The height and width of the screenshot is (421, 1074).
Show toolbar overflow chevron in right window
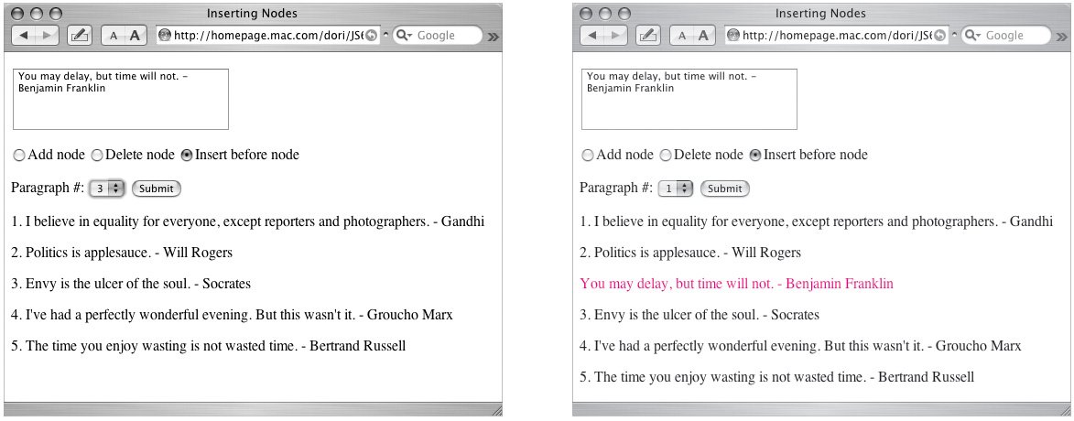tap(1062, 37)
